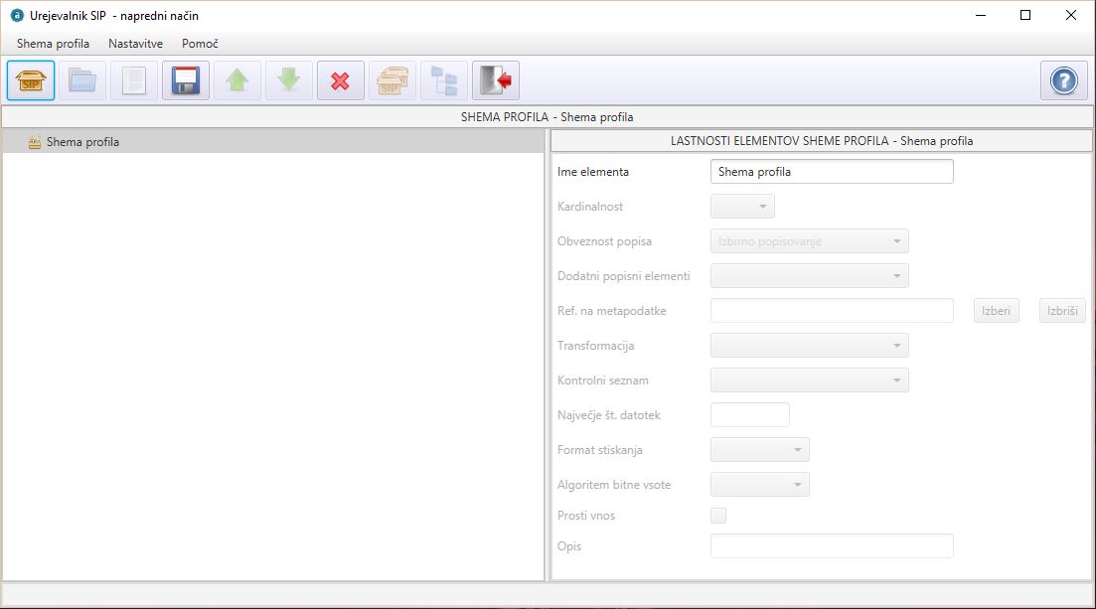Image resolution: width=1096 pixels, height=609 pixels.
Task: Click the exit door icon
Action: point(496,80)
